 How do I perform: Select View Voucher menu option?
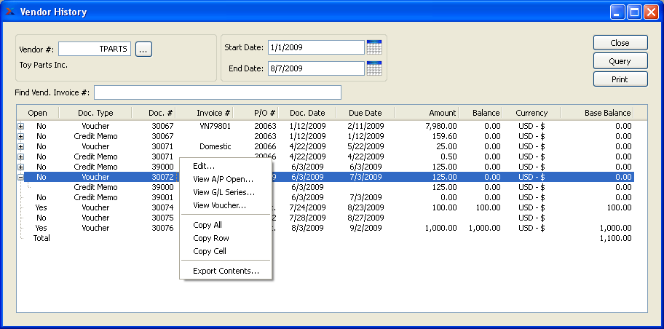point(219,205)
